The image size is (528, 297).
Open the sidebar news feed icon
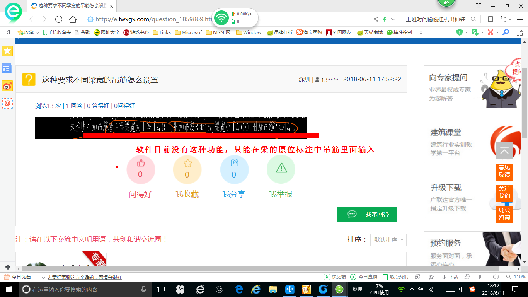7,68
